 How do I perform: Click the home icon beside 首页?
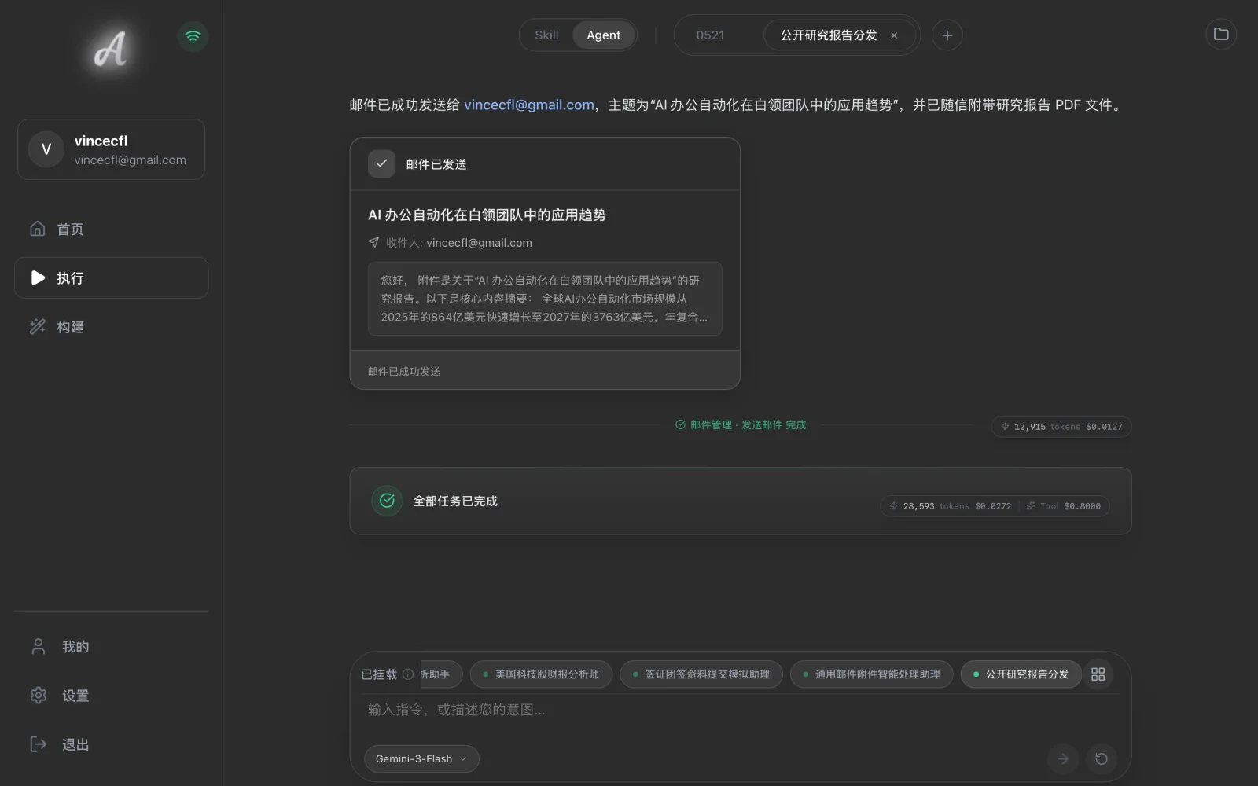[38, 229]
